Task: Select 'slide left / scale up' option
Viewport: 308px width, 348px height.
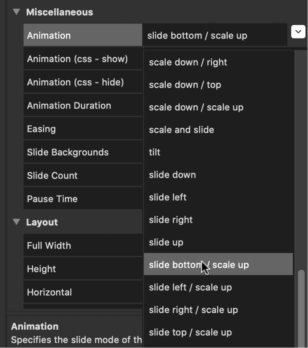Action: (218, 287)
